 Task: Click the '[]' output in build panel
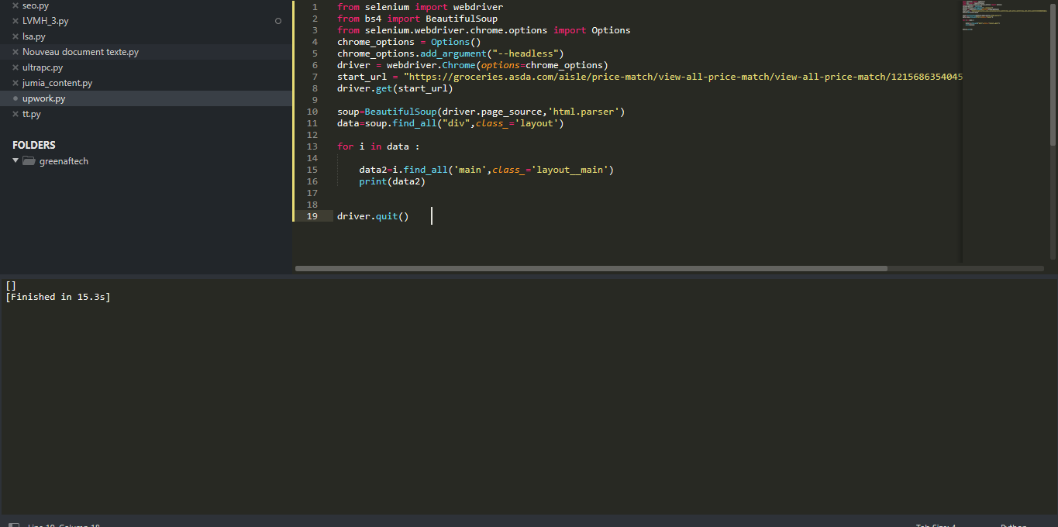click(x=11, y=285)
